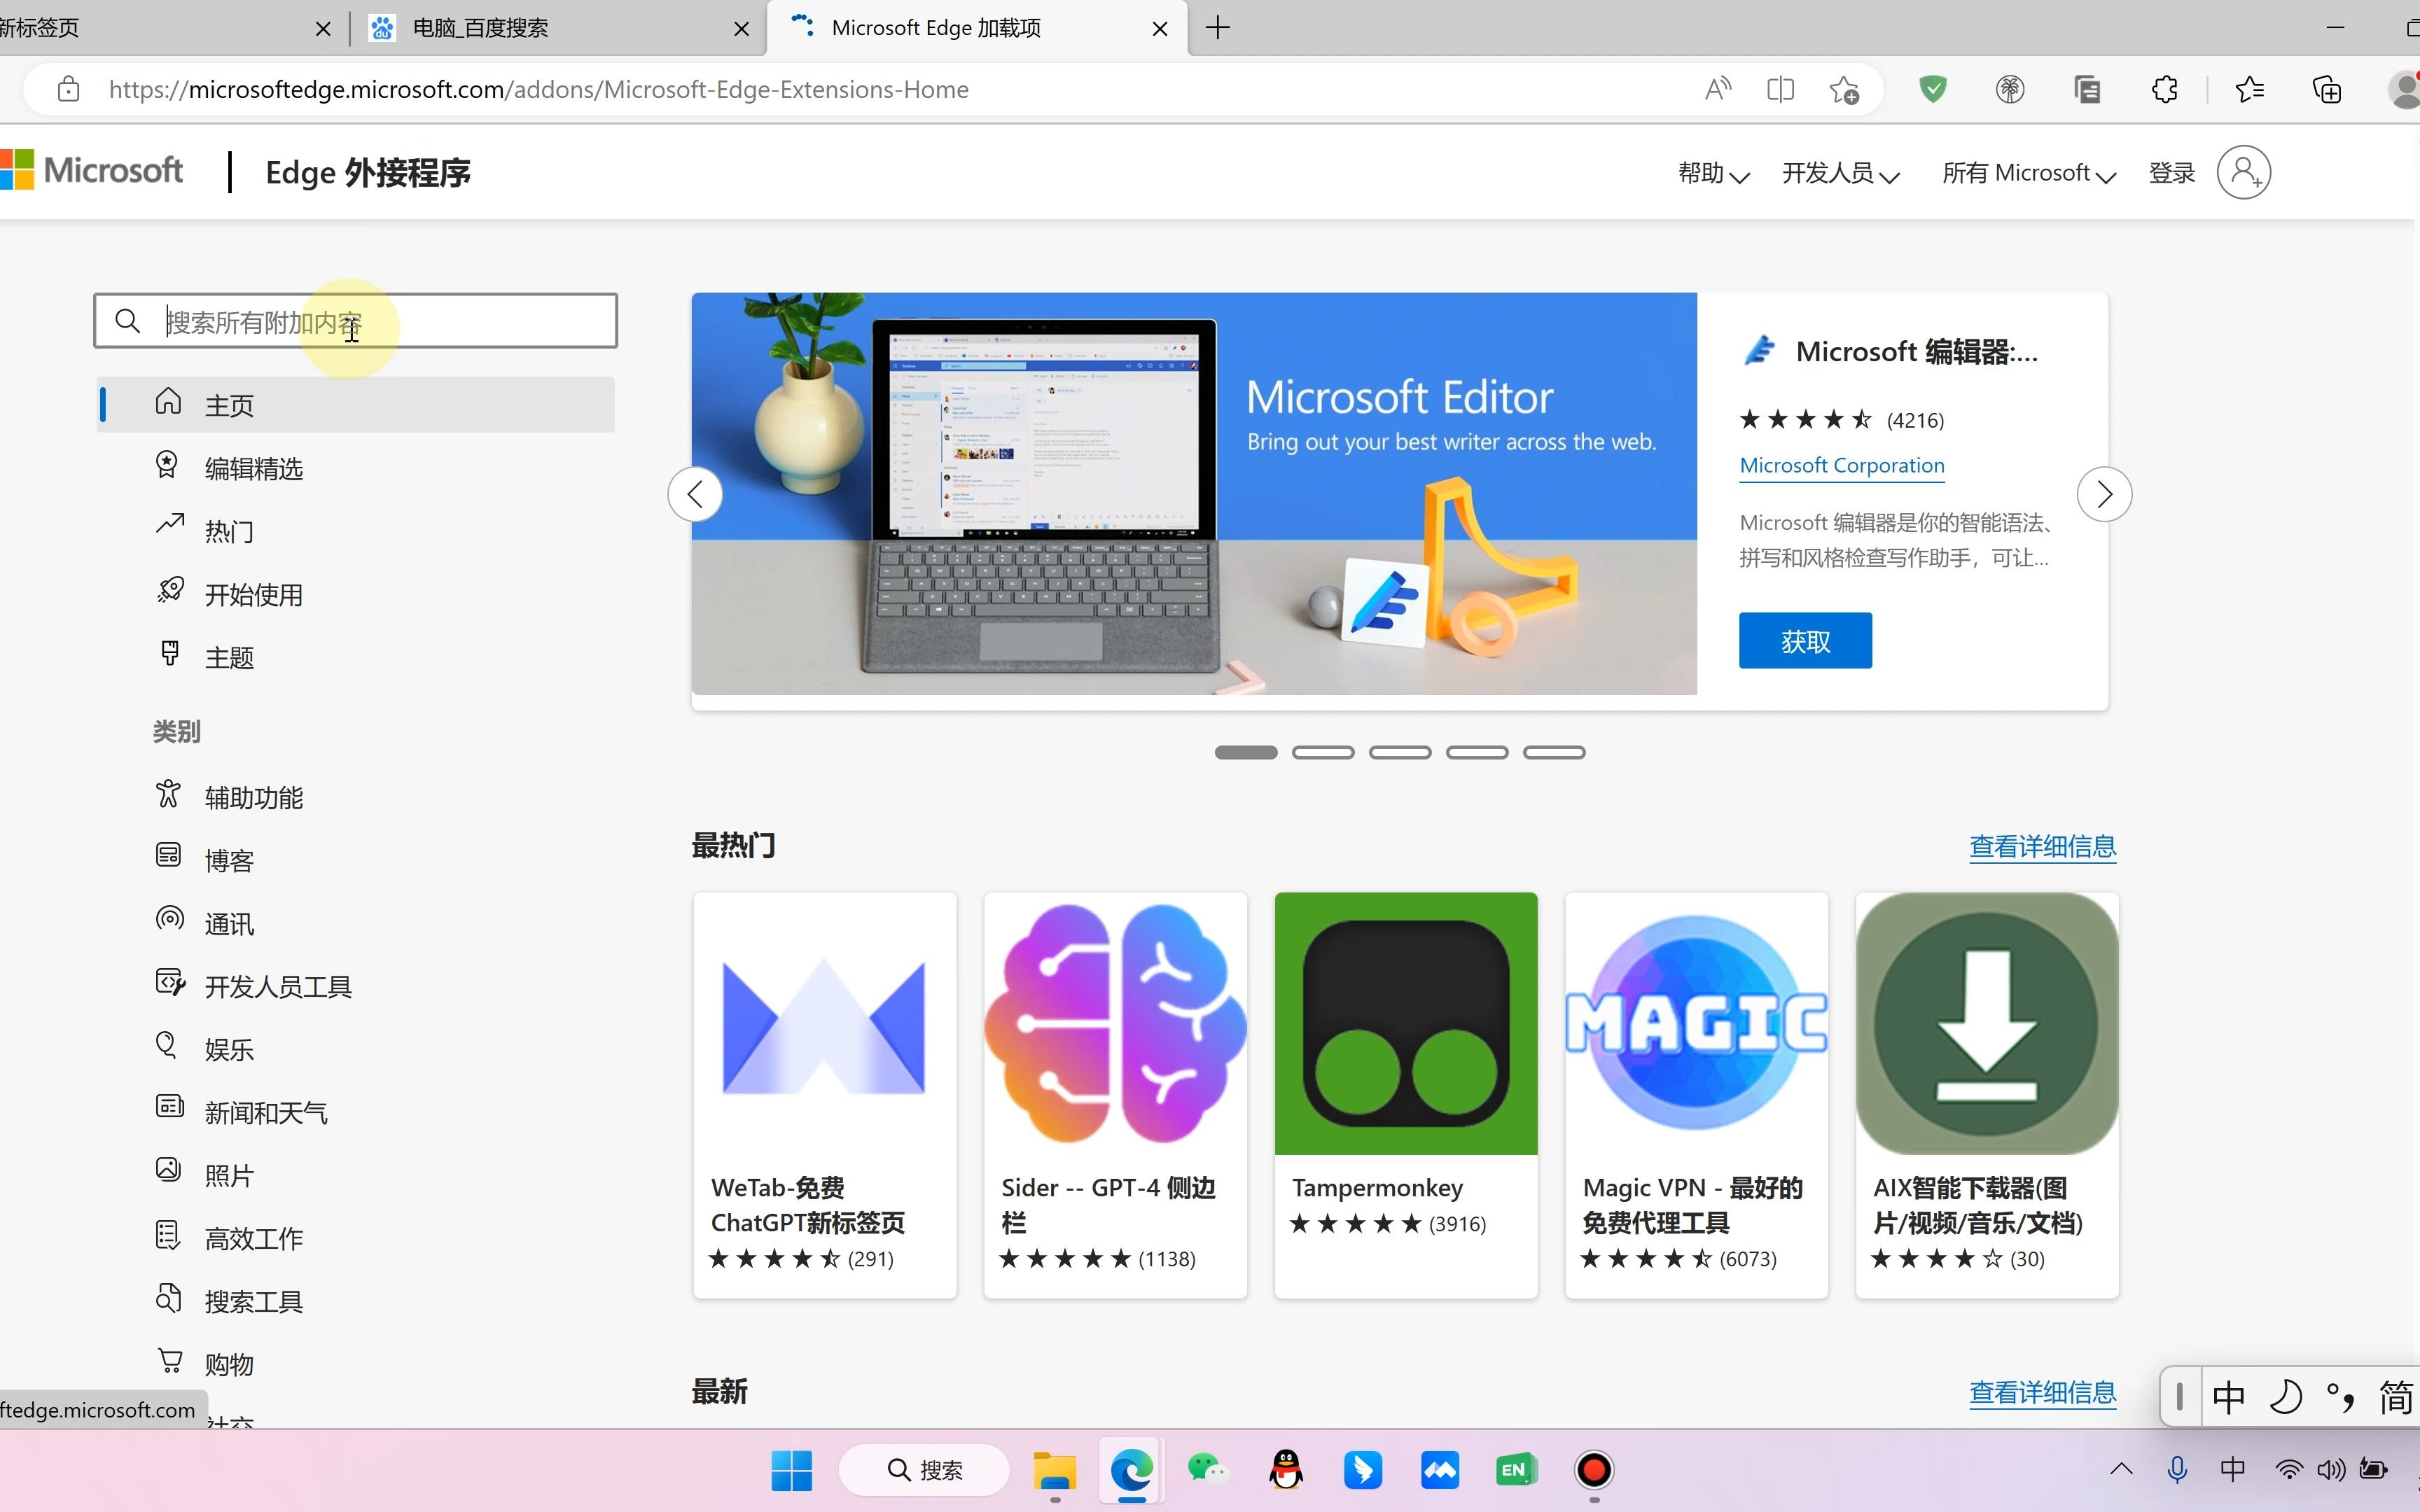Expand the 帮助 dropdown menu

pyautogui.click(x=1713, y=173)
